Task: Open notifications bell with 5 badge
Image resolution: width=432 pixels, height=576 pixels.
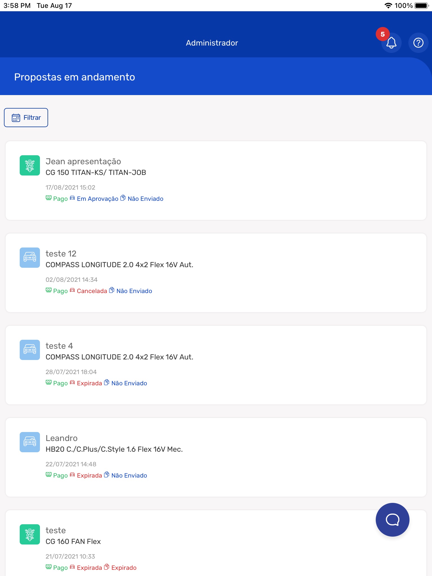Action: [x=391, y=43]
